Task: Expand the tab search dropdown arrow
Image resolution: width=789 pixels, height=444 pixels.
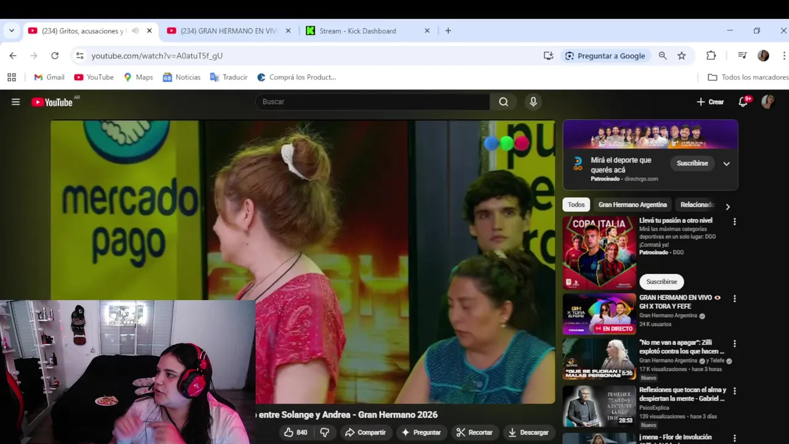Action: coord(11,31)
